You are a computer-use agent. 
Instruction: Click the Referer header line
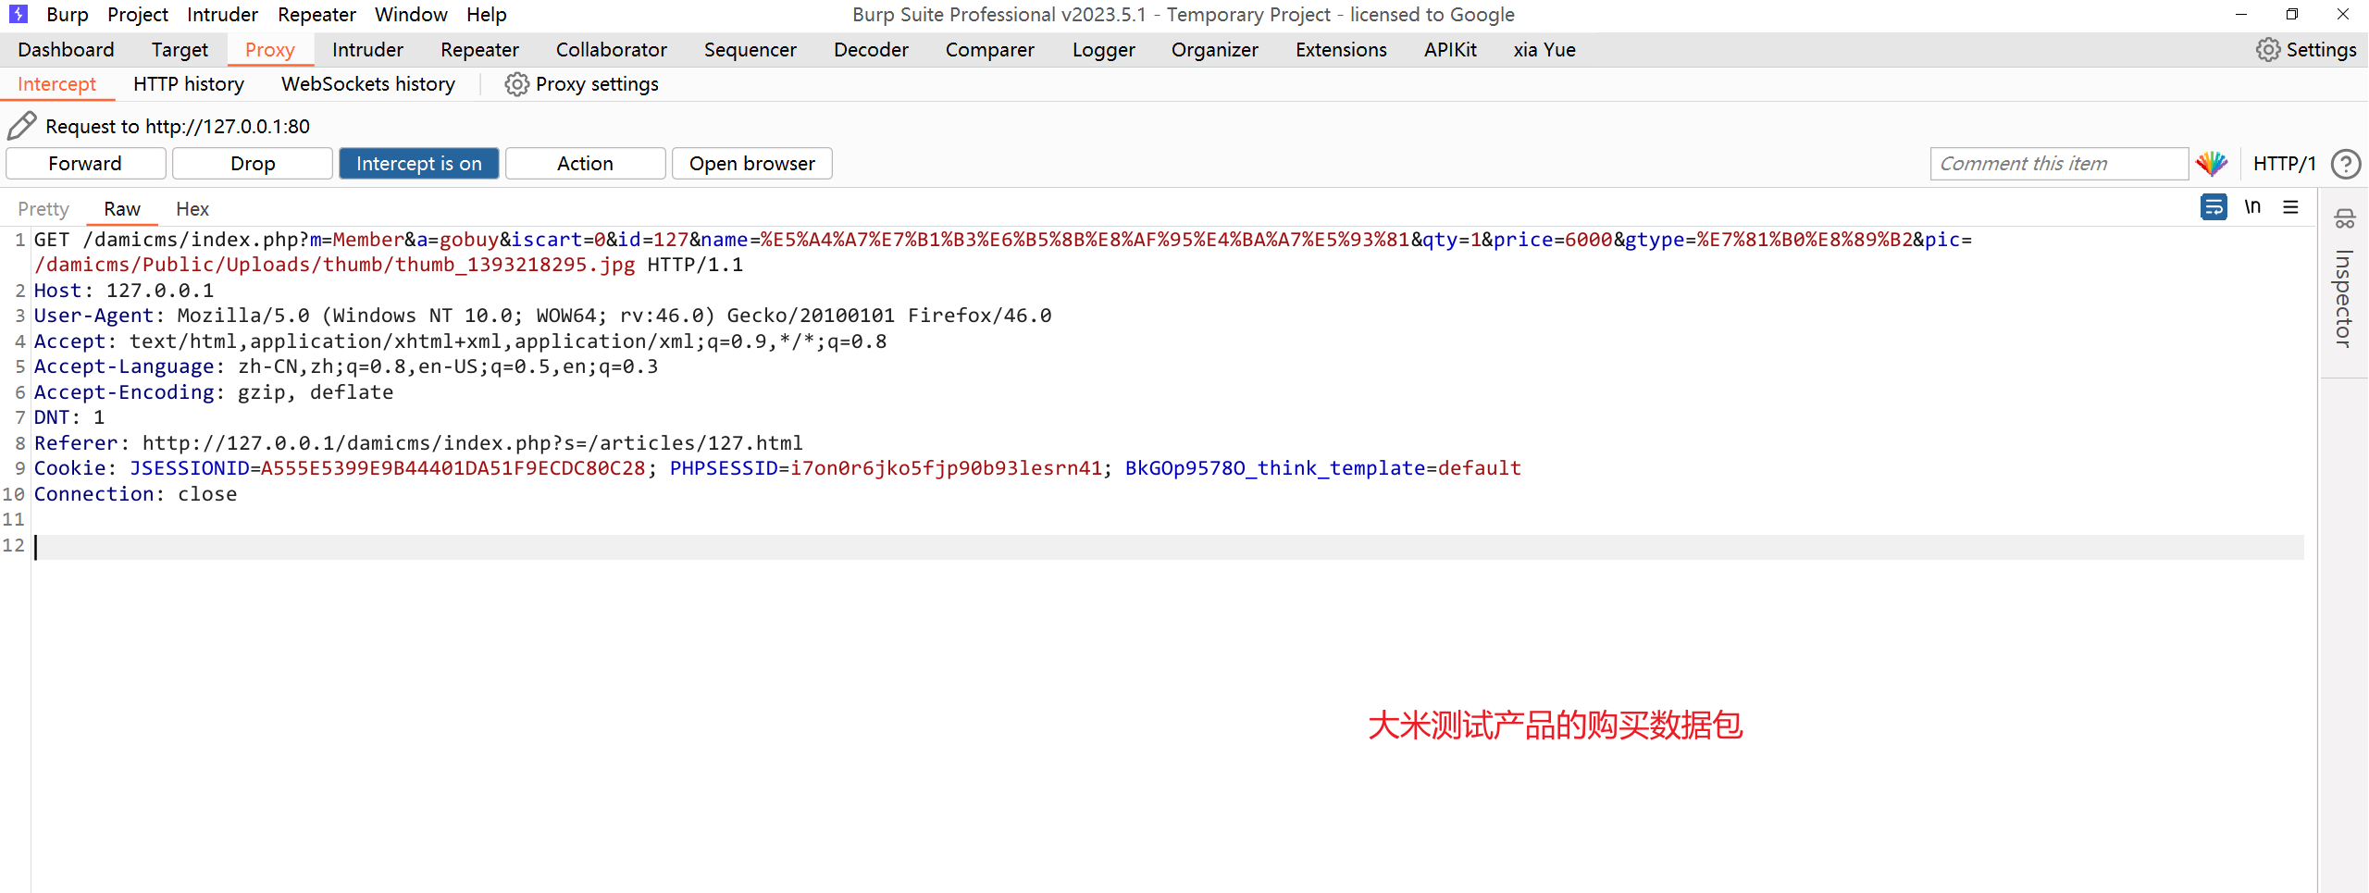(x=418, y=443)
